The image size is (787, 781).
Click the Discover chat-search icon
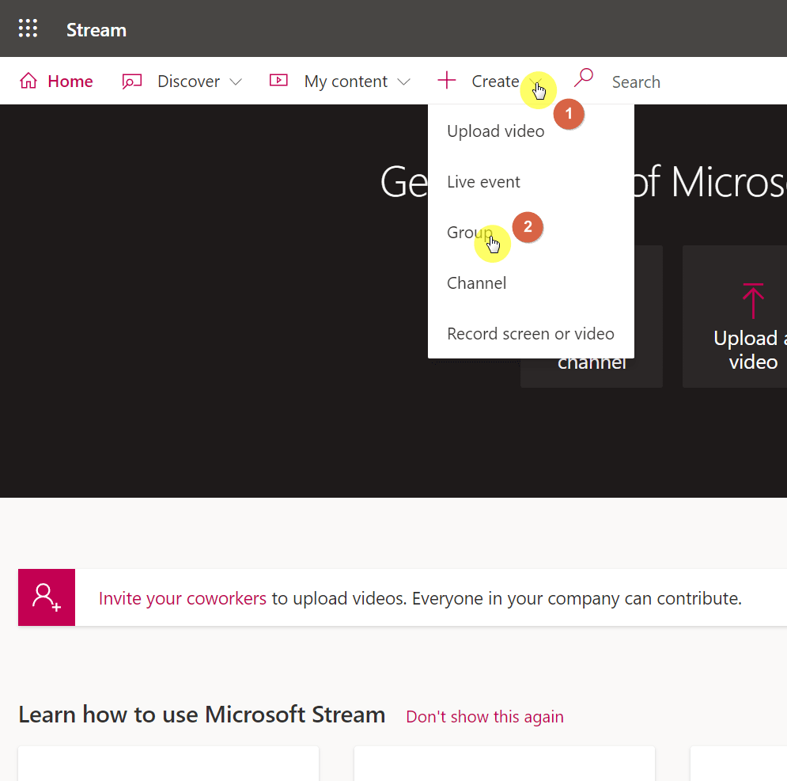click(x=132, y=81)
